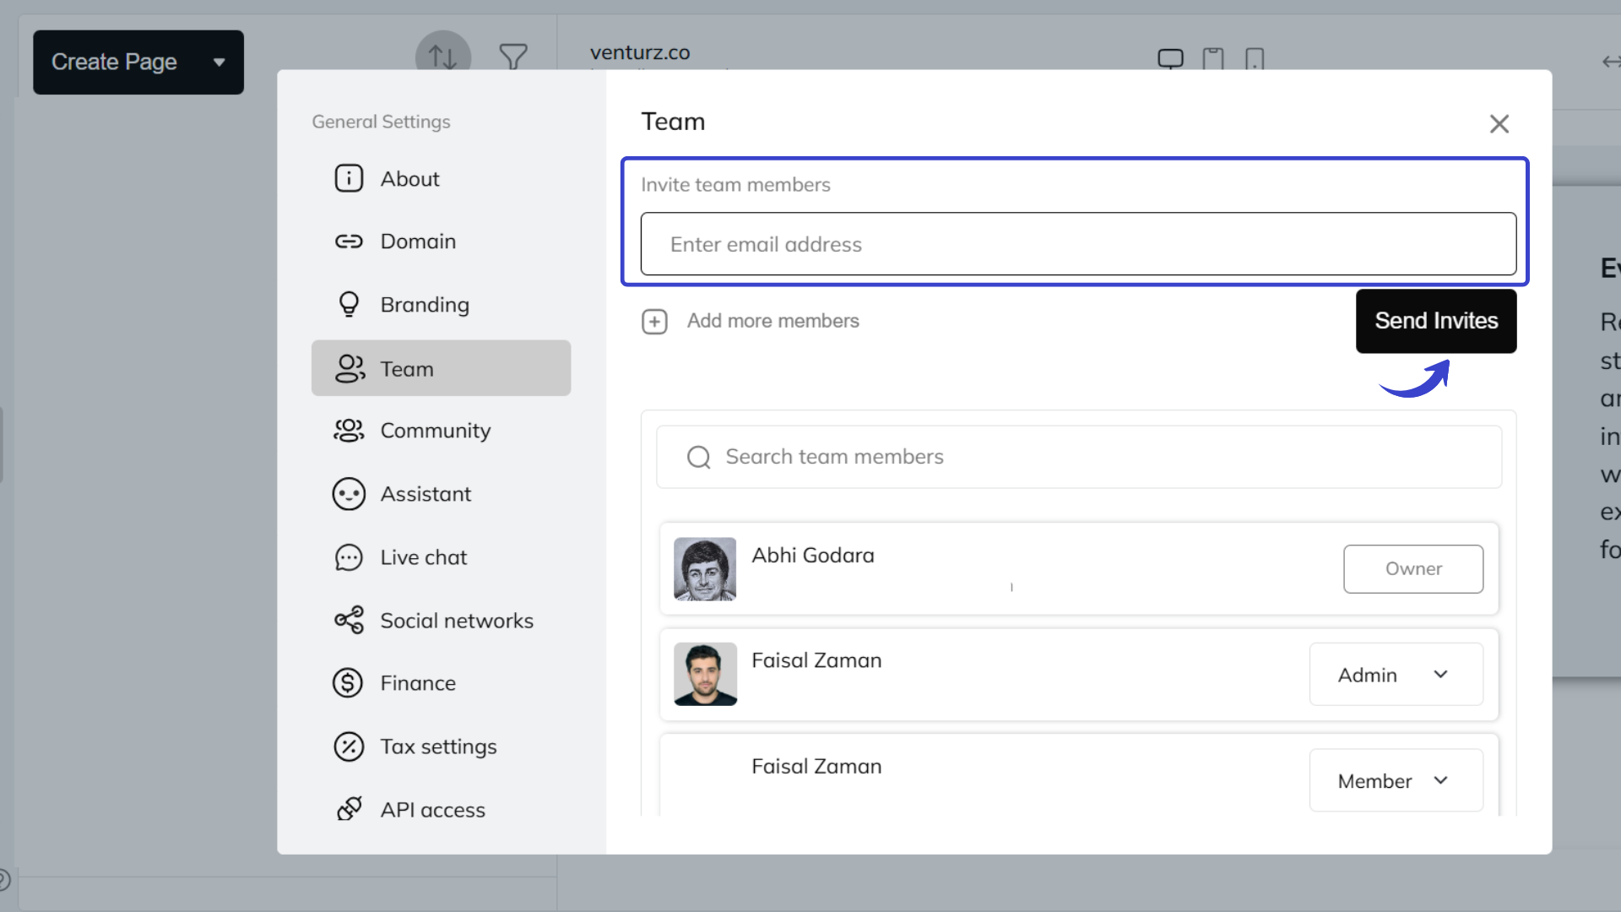Open the Community settings section
Image resolution: width=1621 pixels, height=912 pixels.
point(435,430)
